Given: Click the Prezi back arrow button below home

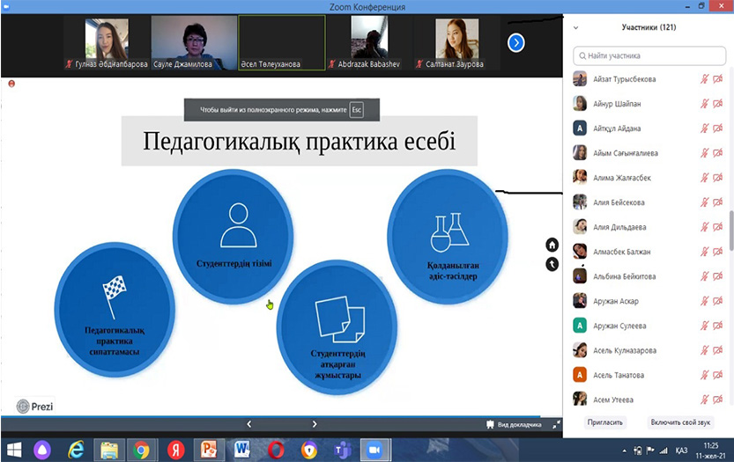Looking at the screenshot, I should (x=552, y=263).
